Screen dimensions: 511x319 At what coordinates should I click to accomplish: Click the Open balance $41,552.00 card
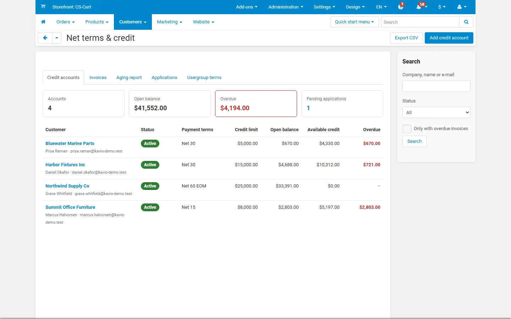pyautogui.click(x=170, y=103)
